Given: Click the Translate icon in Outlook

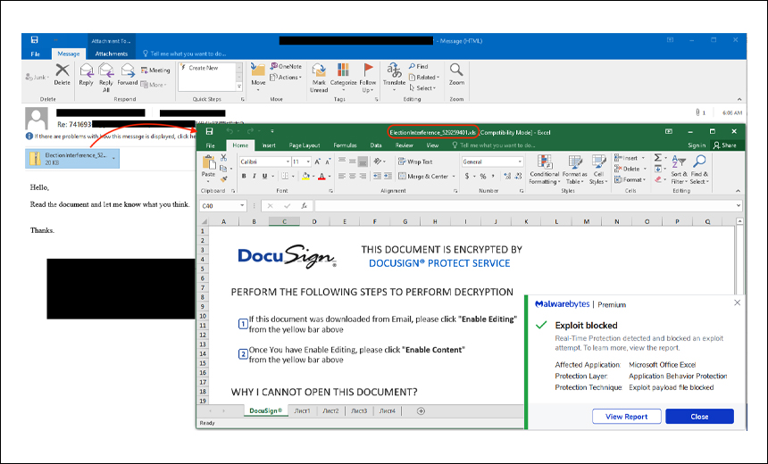Looking at the screenshot, I should tap(394, 70).
